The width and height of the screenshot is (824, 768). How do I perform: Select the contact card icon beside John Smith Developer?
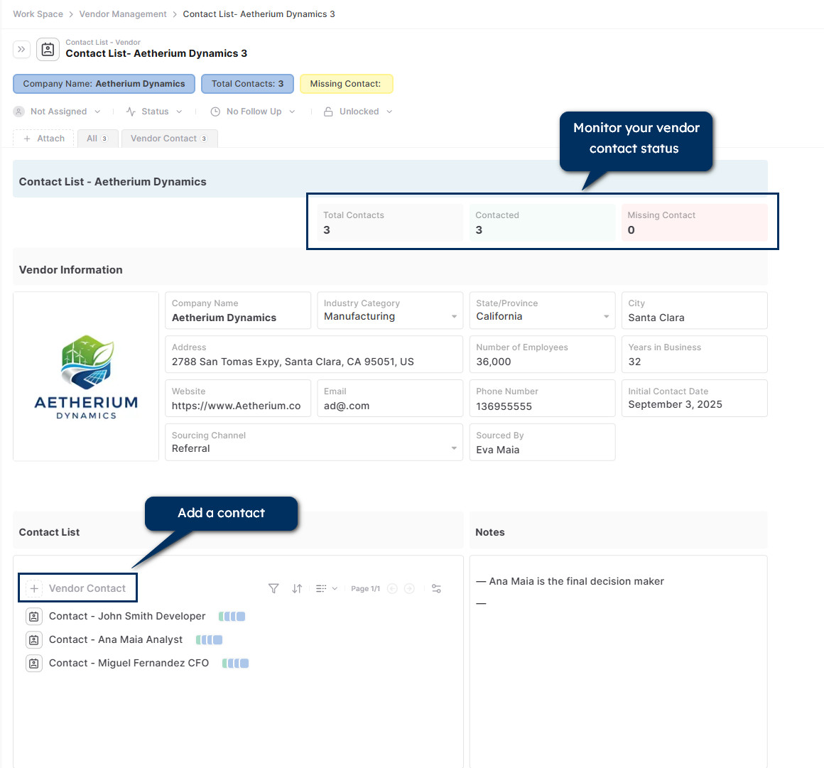coord(33,616)
